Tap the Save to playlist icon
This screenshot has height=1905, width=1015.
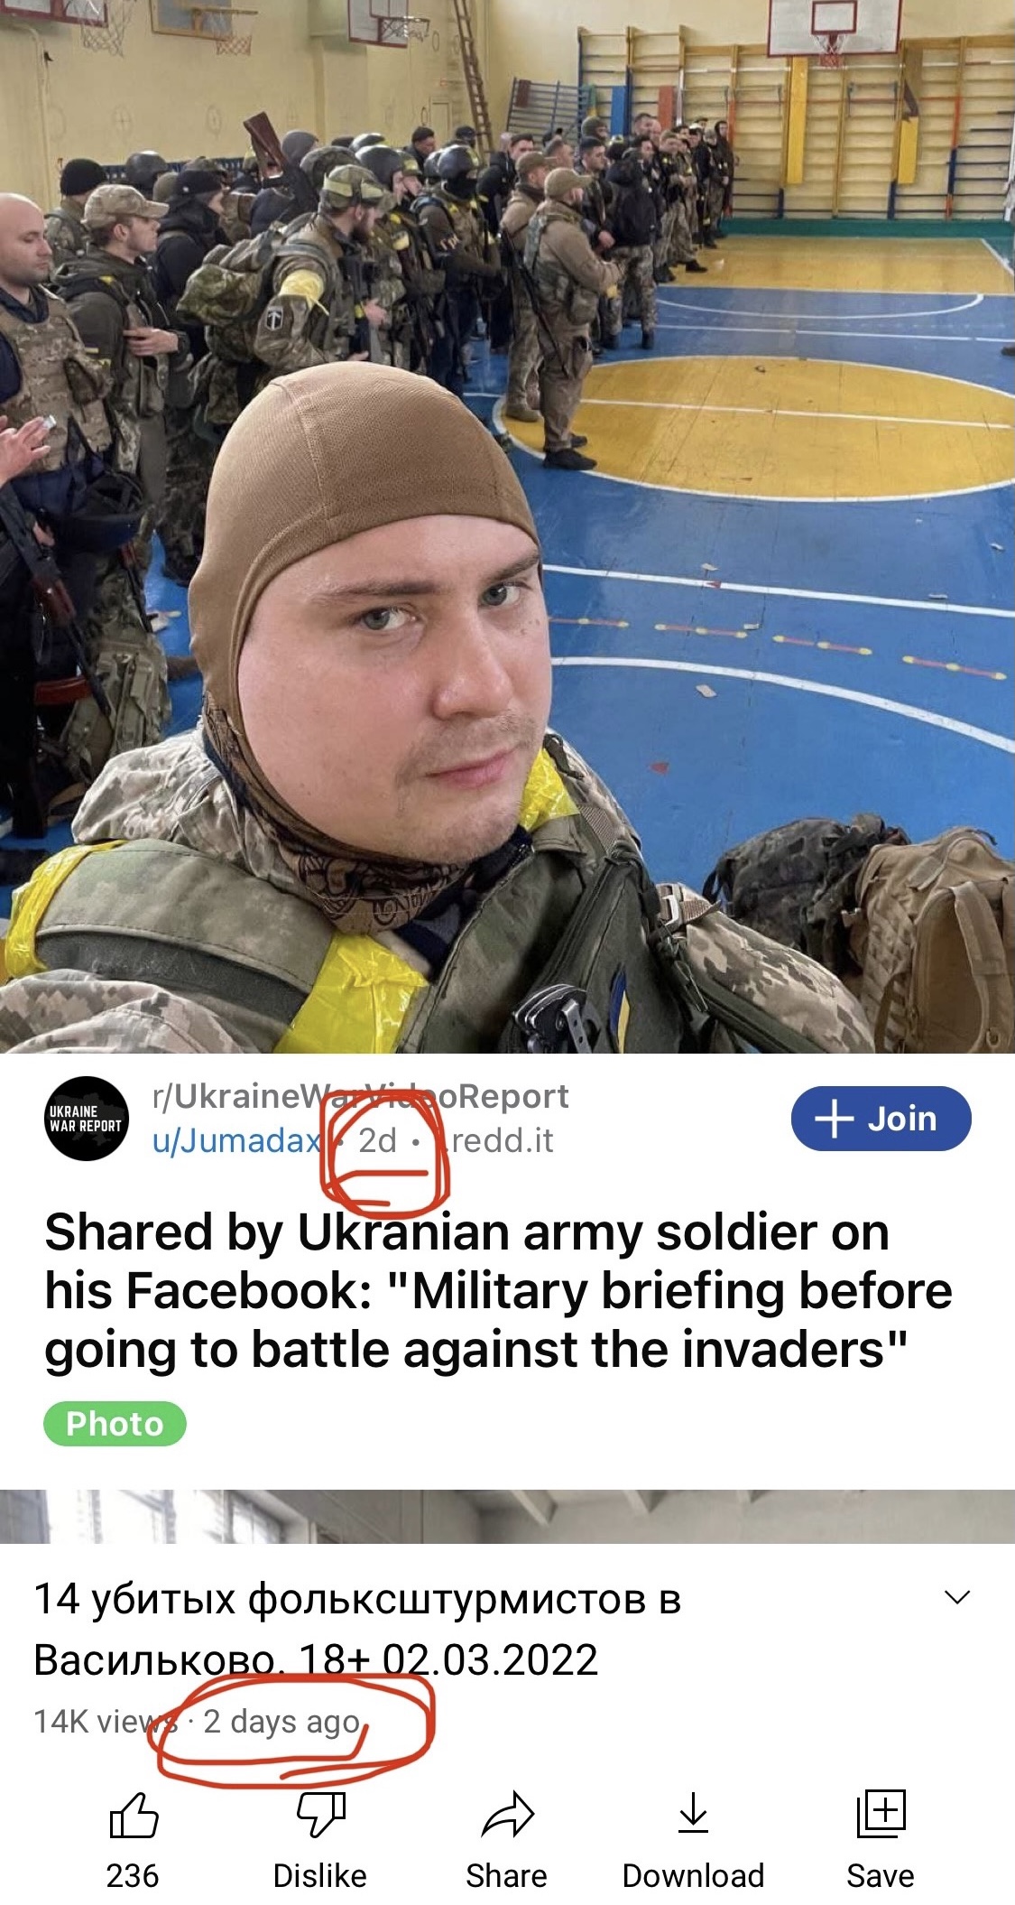point(880,1814)
